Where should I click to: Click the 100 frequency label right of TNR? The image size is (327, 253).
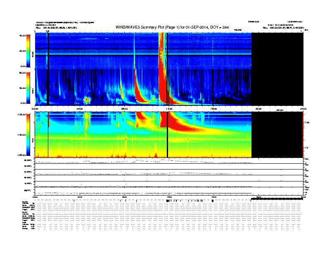307,122
